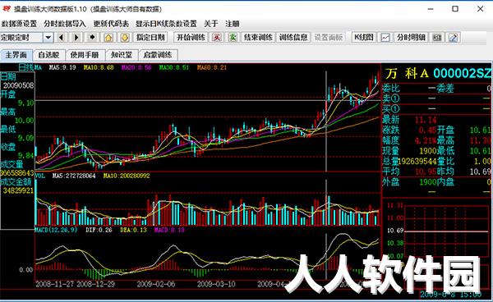This screenshot has width=493, height=302.
Task: Click the DEA:0.13 label
Action: pyautogui.click(x=133, y=230)
